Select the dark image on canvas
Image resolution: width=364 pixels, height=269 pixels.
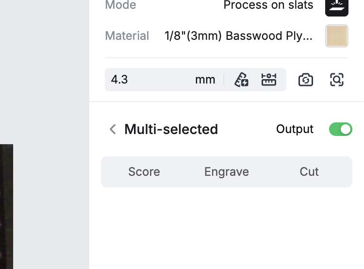6,206
